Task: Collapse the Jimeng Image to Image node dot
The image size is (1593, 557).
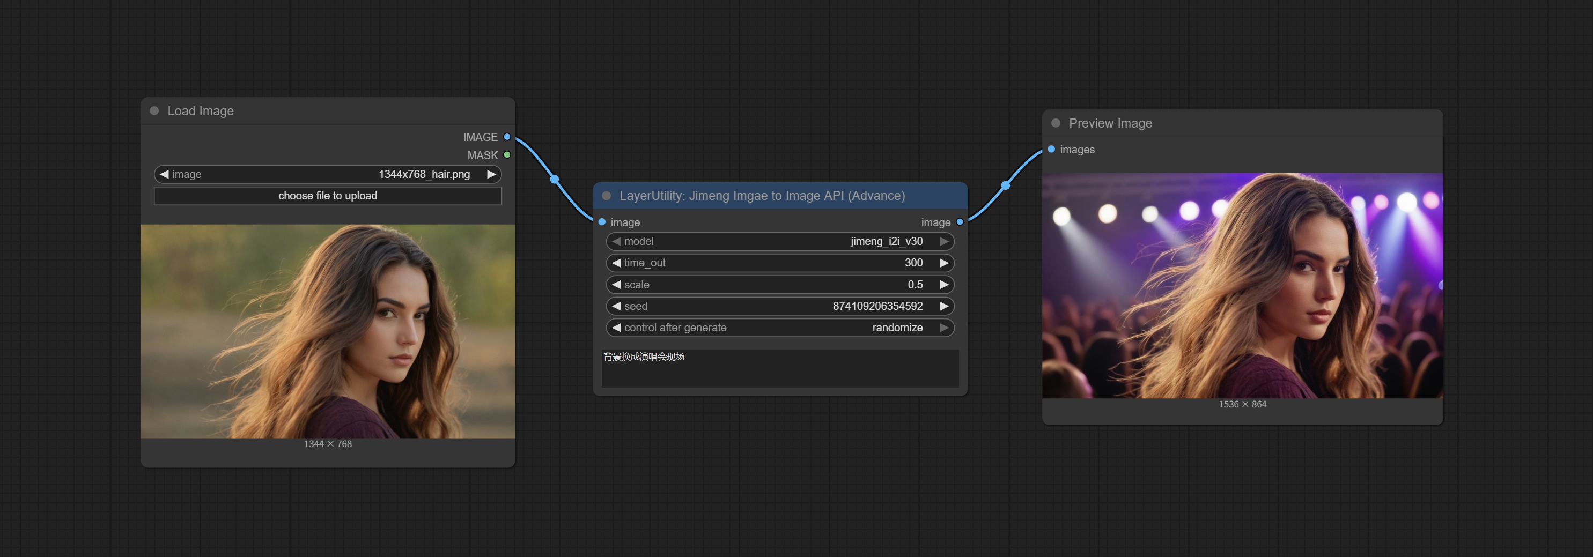Action: coord(607,196)
